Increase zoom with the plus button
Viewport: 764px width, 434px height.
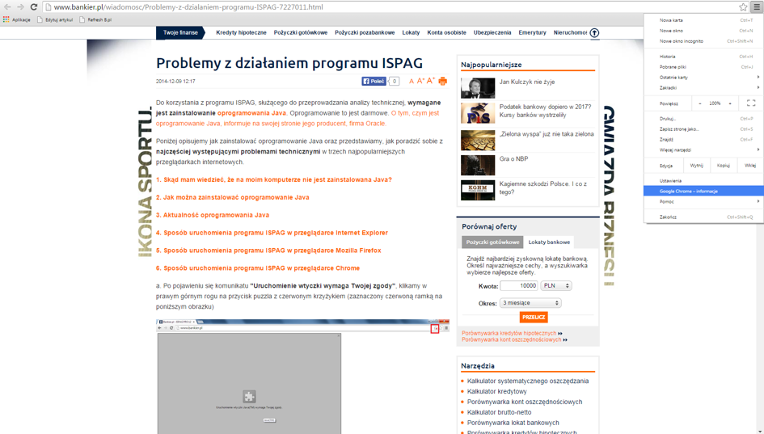click(x=730, y=103)
